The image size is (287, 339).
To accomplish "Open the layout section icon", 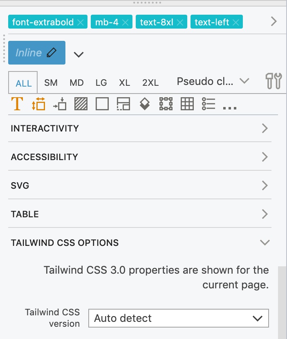I will 123,104.
